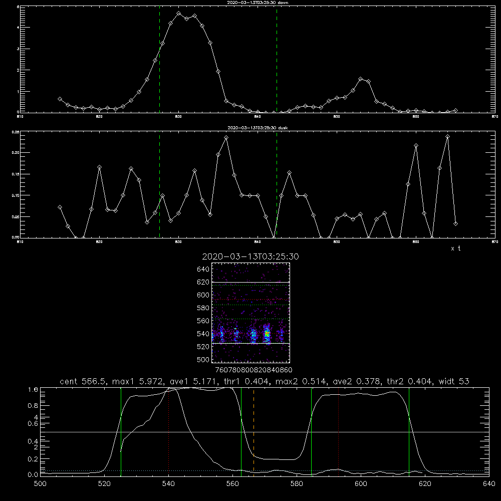
Task: Select green dashed line near 828 in dusk plot
Action: click(159, 184)
